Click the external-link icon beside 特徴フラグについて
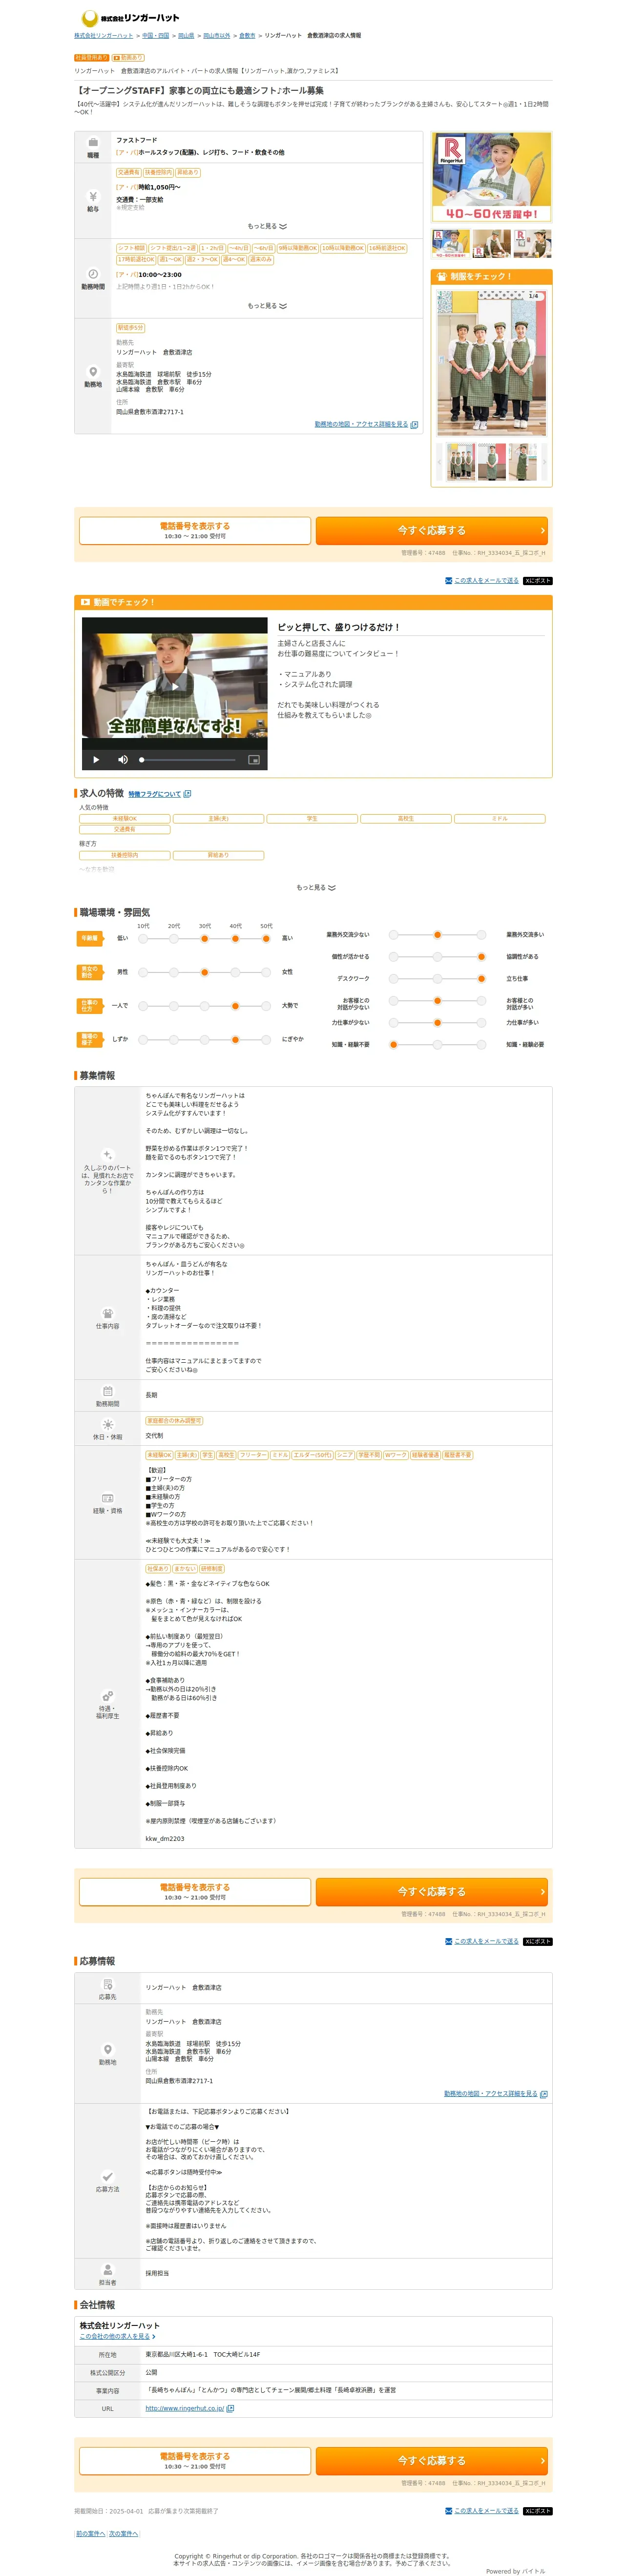The width and height of the screenshot is (627, 2576). (188, 794)
